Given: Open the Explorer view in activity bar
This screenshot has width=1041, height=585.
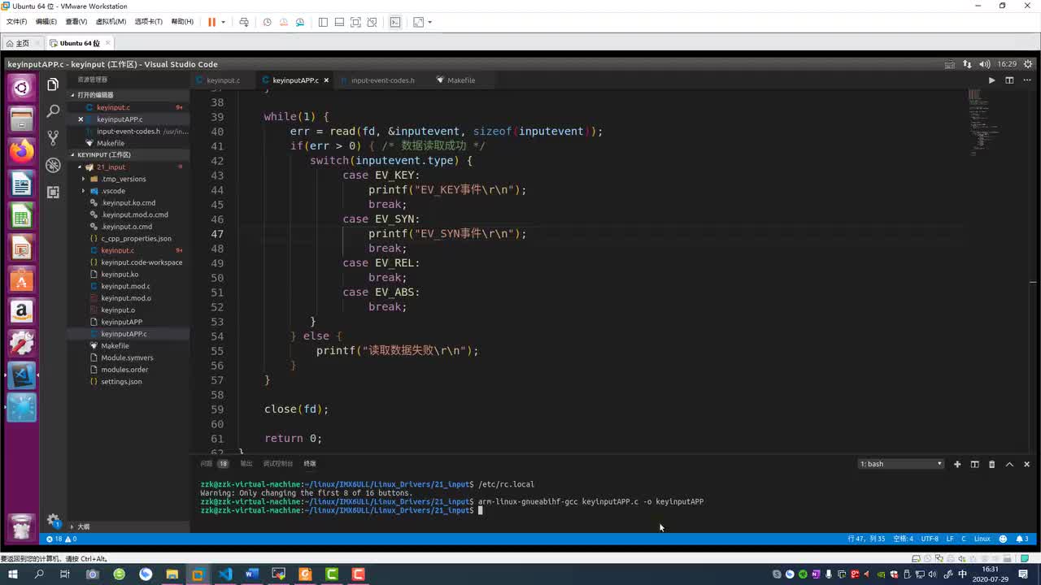Looking at the screenshot, I should pos(53,84).
